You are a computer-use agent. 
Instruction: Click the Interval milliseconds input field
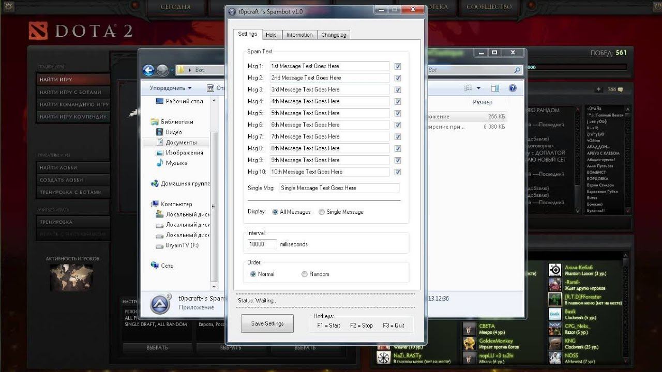[262, 244]
